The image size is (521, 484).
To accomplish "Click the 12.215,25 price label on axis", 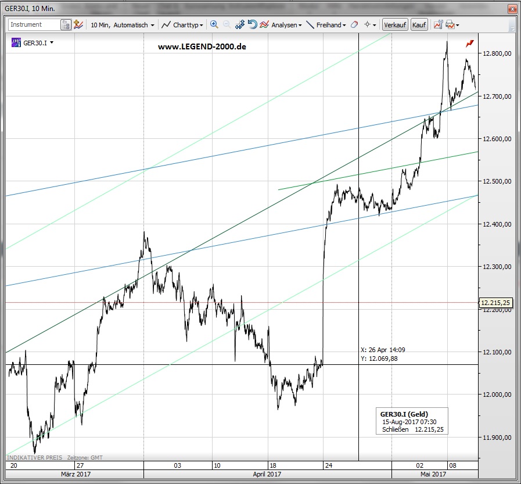I will coord(495,303).
